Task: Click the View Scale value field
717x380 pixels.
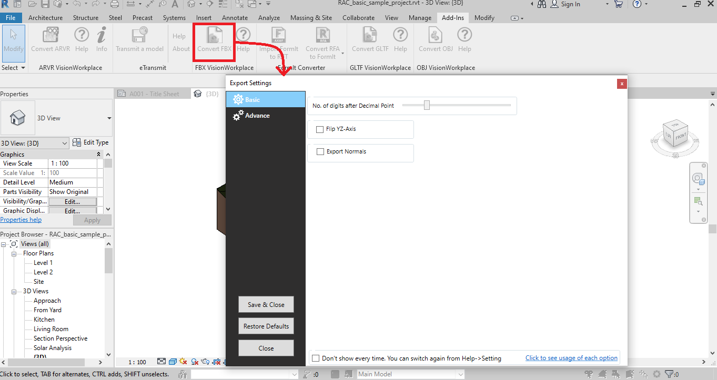Action: click(73, 163)
